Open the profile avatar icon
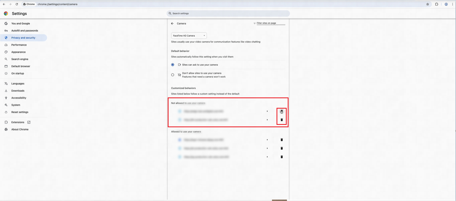 click(x=446, y=4)
